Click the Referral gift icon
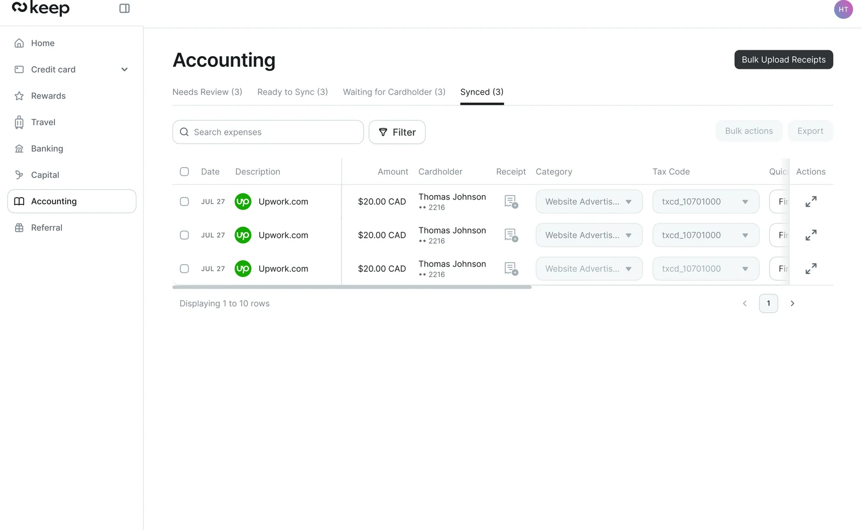 tap(19, 228)
